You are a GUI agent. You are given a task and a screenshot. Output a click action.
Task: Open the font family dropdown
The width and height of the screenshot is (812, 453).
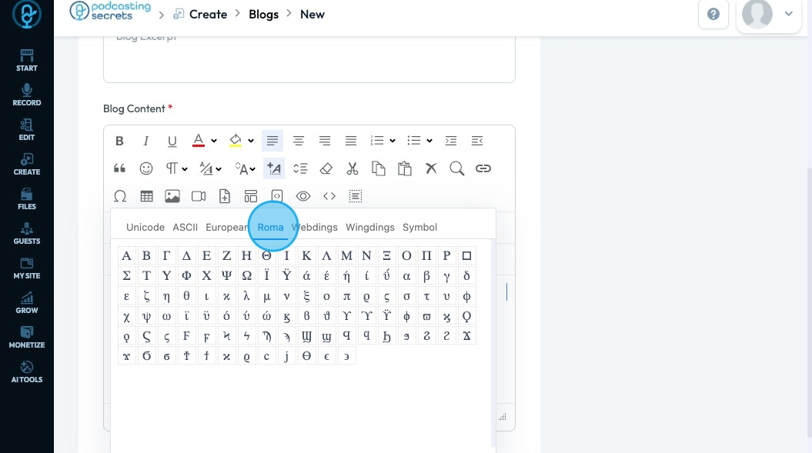[x=211, y=168]
